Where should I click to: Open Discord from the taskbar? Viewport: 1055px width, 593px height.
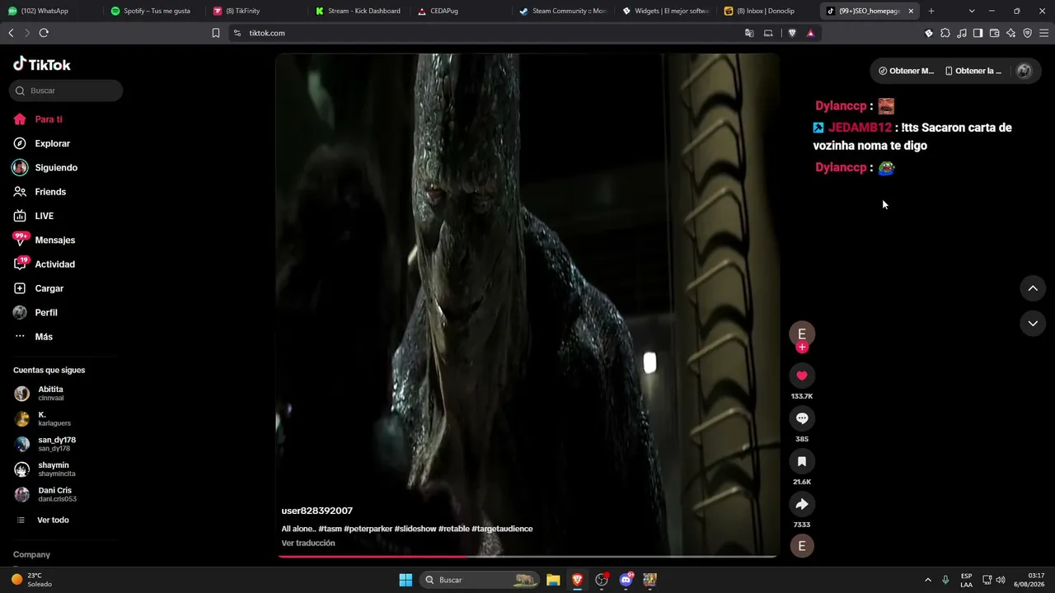coord(626,580)
